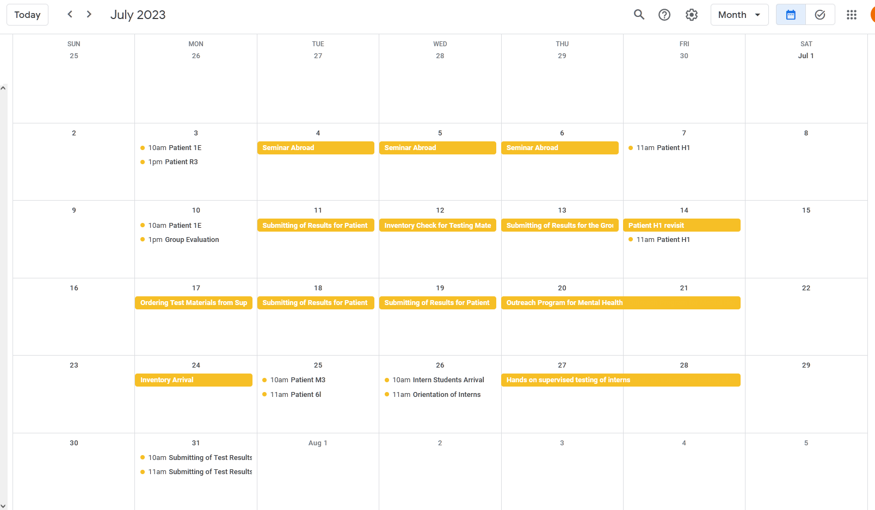
Task: Open Outreach Program for Mental Health event
Action: coord(620,303)
